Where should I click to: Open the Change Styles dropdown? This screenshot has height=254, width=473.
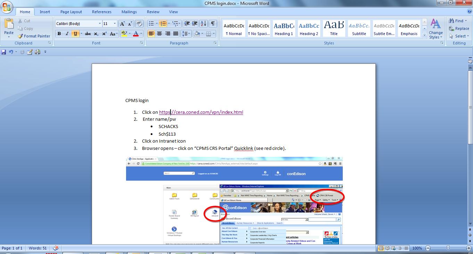pos(435,29)
